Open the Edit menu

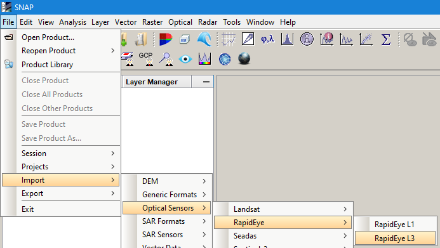[26, 22]
